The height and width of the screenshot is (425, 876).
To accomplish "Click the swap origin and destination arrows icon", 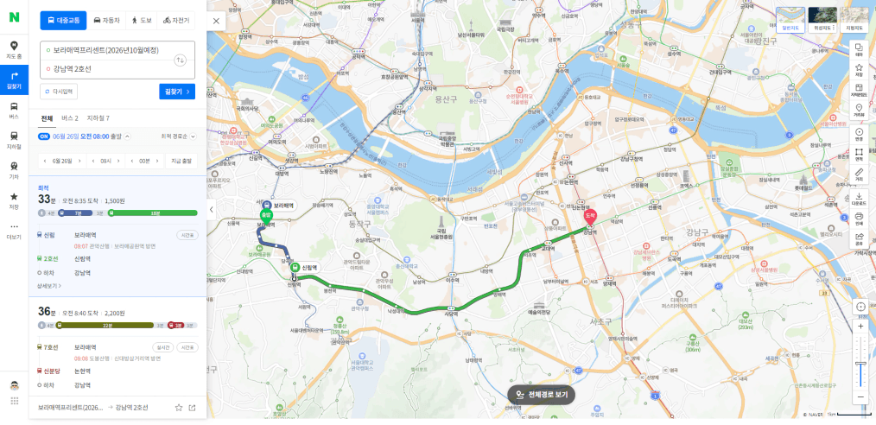I will point(180,60).
